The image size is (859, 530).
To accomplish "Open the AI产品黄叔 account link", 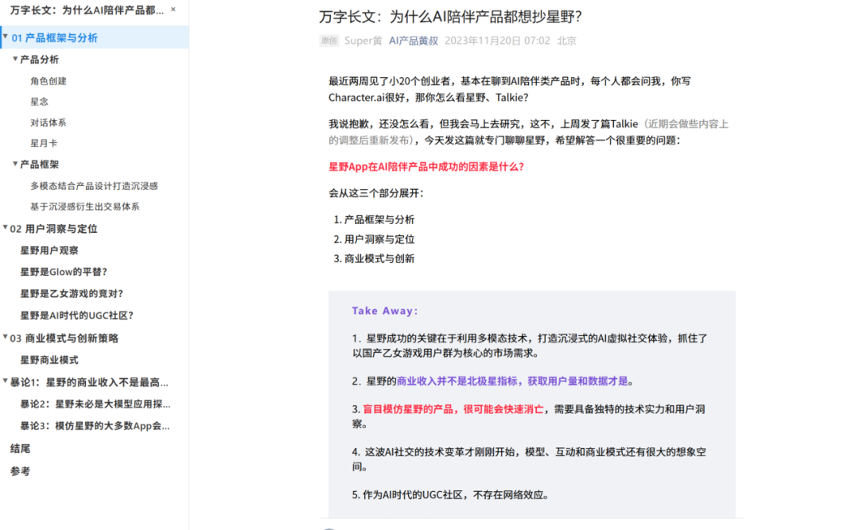I will pyautogui.click(x=413, y=41).
